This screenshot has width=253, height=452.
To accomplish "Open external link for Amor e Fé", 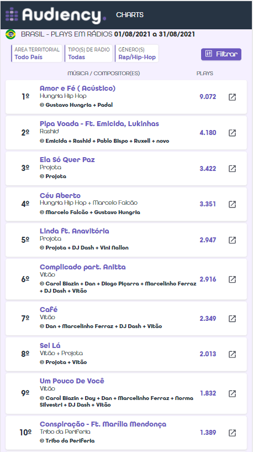I will [232, 97].
